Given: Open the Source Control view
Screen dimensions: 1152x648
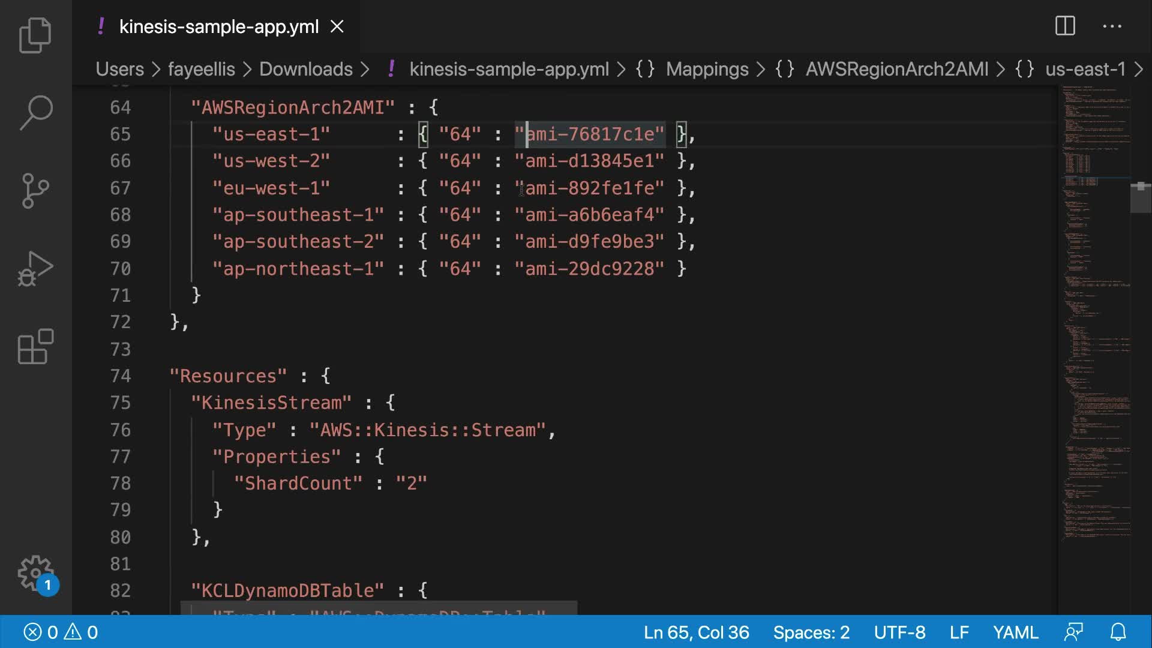Looking at the screenshot, I should (x=35, y=191).
